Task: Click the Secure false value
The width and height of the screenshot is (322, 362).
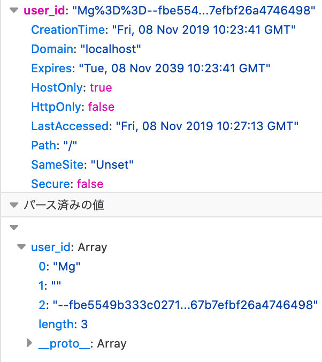Action: [90, 184]
